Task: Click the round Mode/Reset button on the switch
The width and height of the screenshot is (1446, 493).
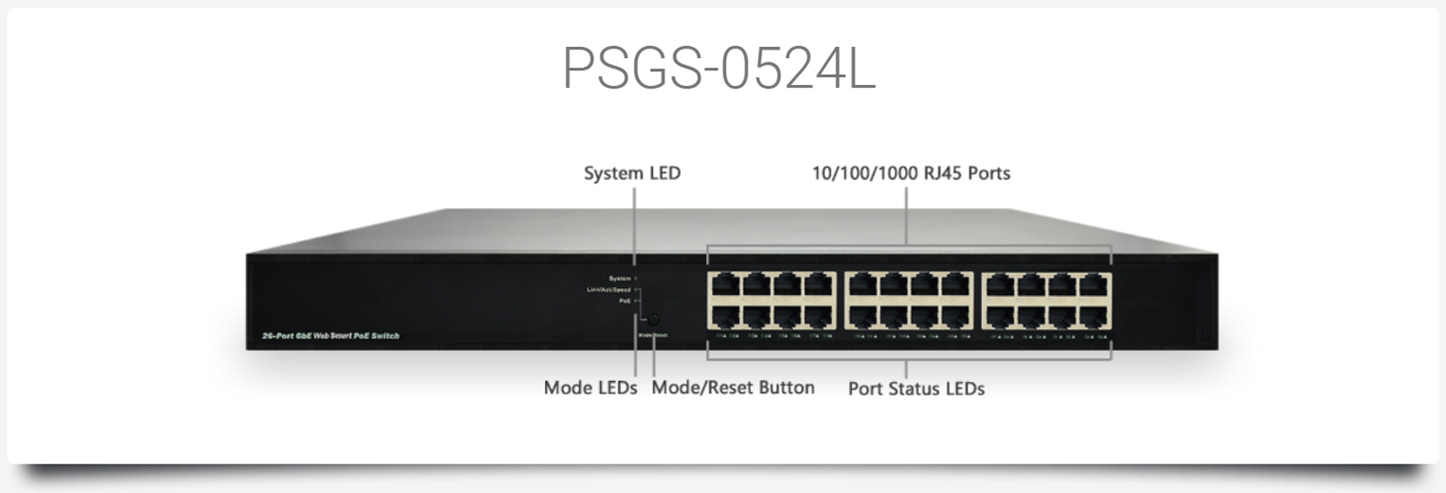Action: tap(653, 319)
